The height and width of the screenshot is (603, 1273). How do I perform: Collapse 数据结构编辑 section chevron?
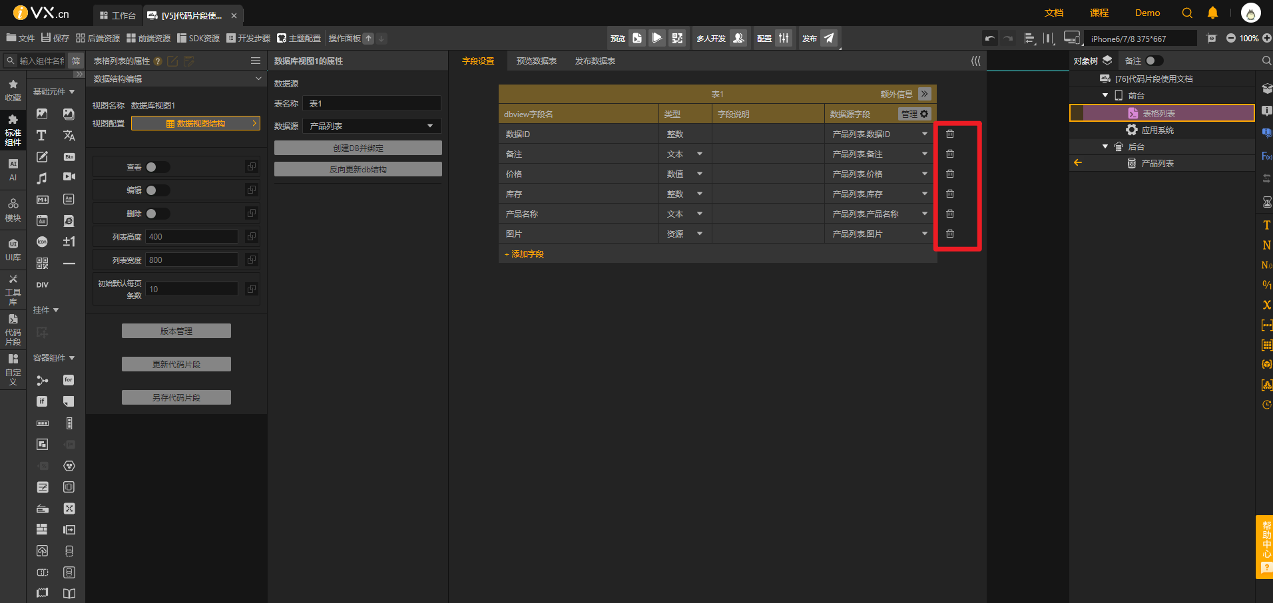[258, 79]
